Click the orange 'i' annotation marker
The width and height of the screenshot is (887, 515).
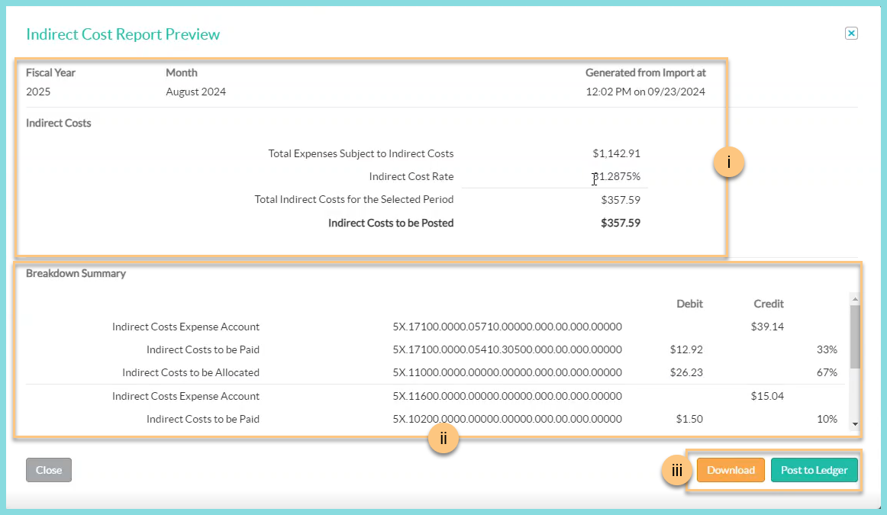[728, 163]
